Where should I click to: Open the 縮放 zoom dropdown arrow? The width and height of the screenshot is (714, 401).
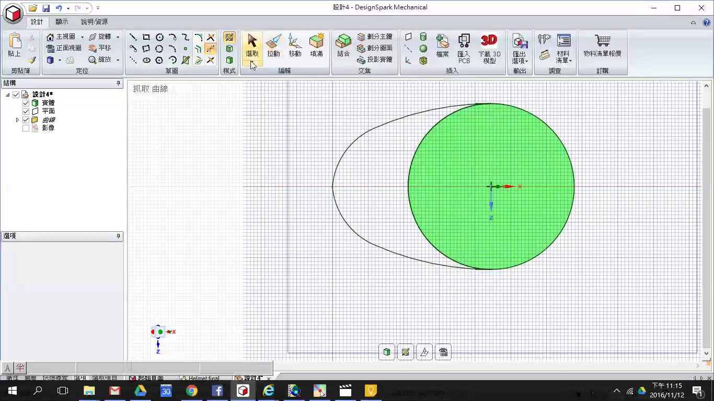pyautogui.click(x=118, y=60)
